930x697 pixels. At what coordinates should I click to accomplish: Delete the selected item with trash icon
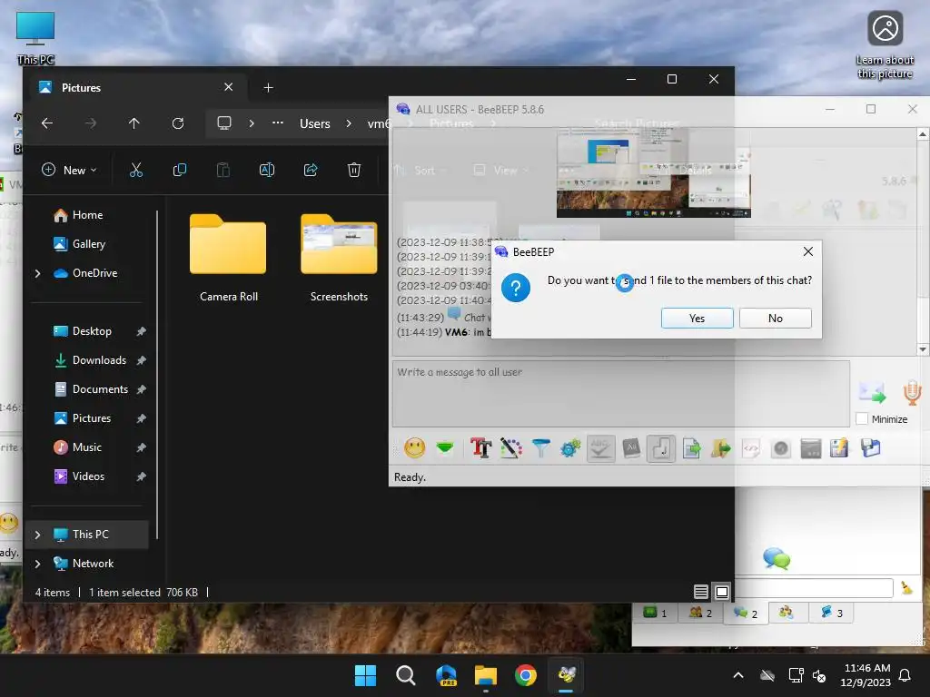pos(354,170)
